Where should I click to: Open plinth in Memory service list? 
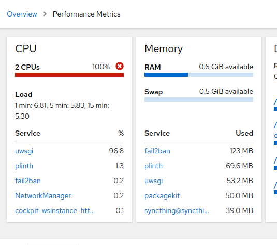click(153, 166)
